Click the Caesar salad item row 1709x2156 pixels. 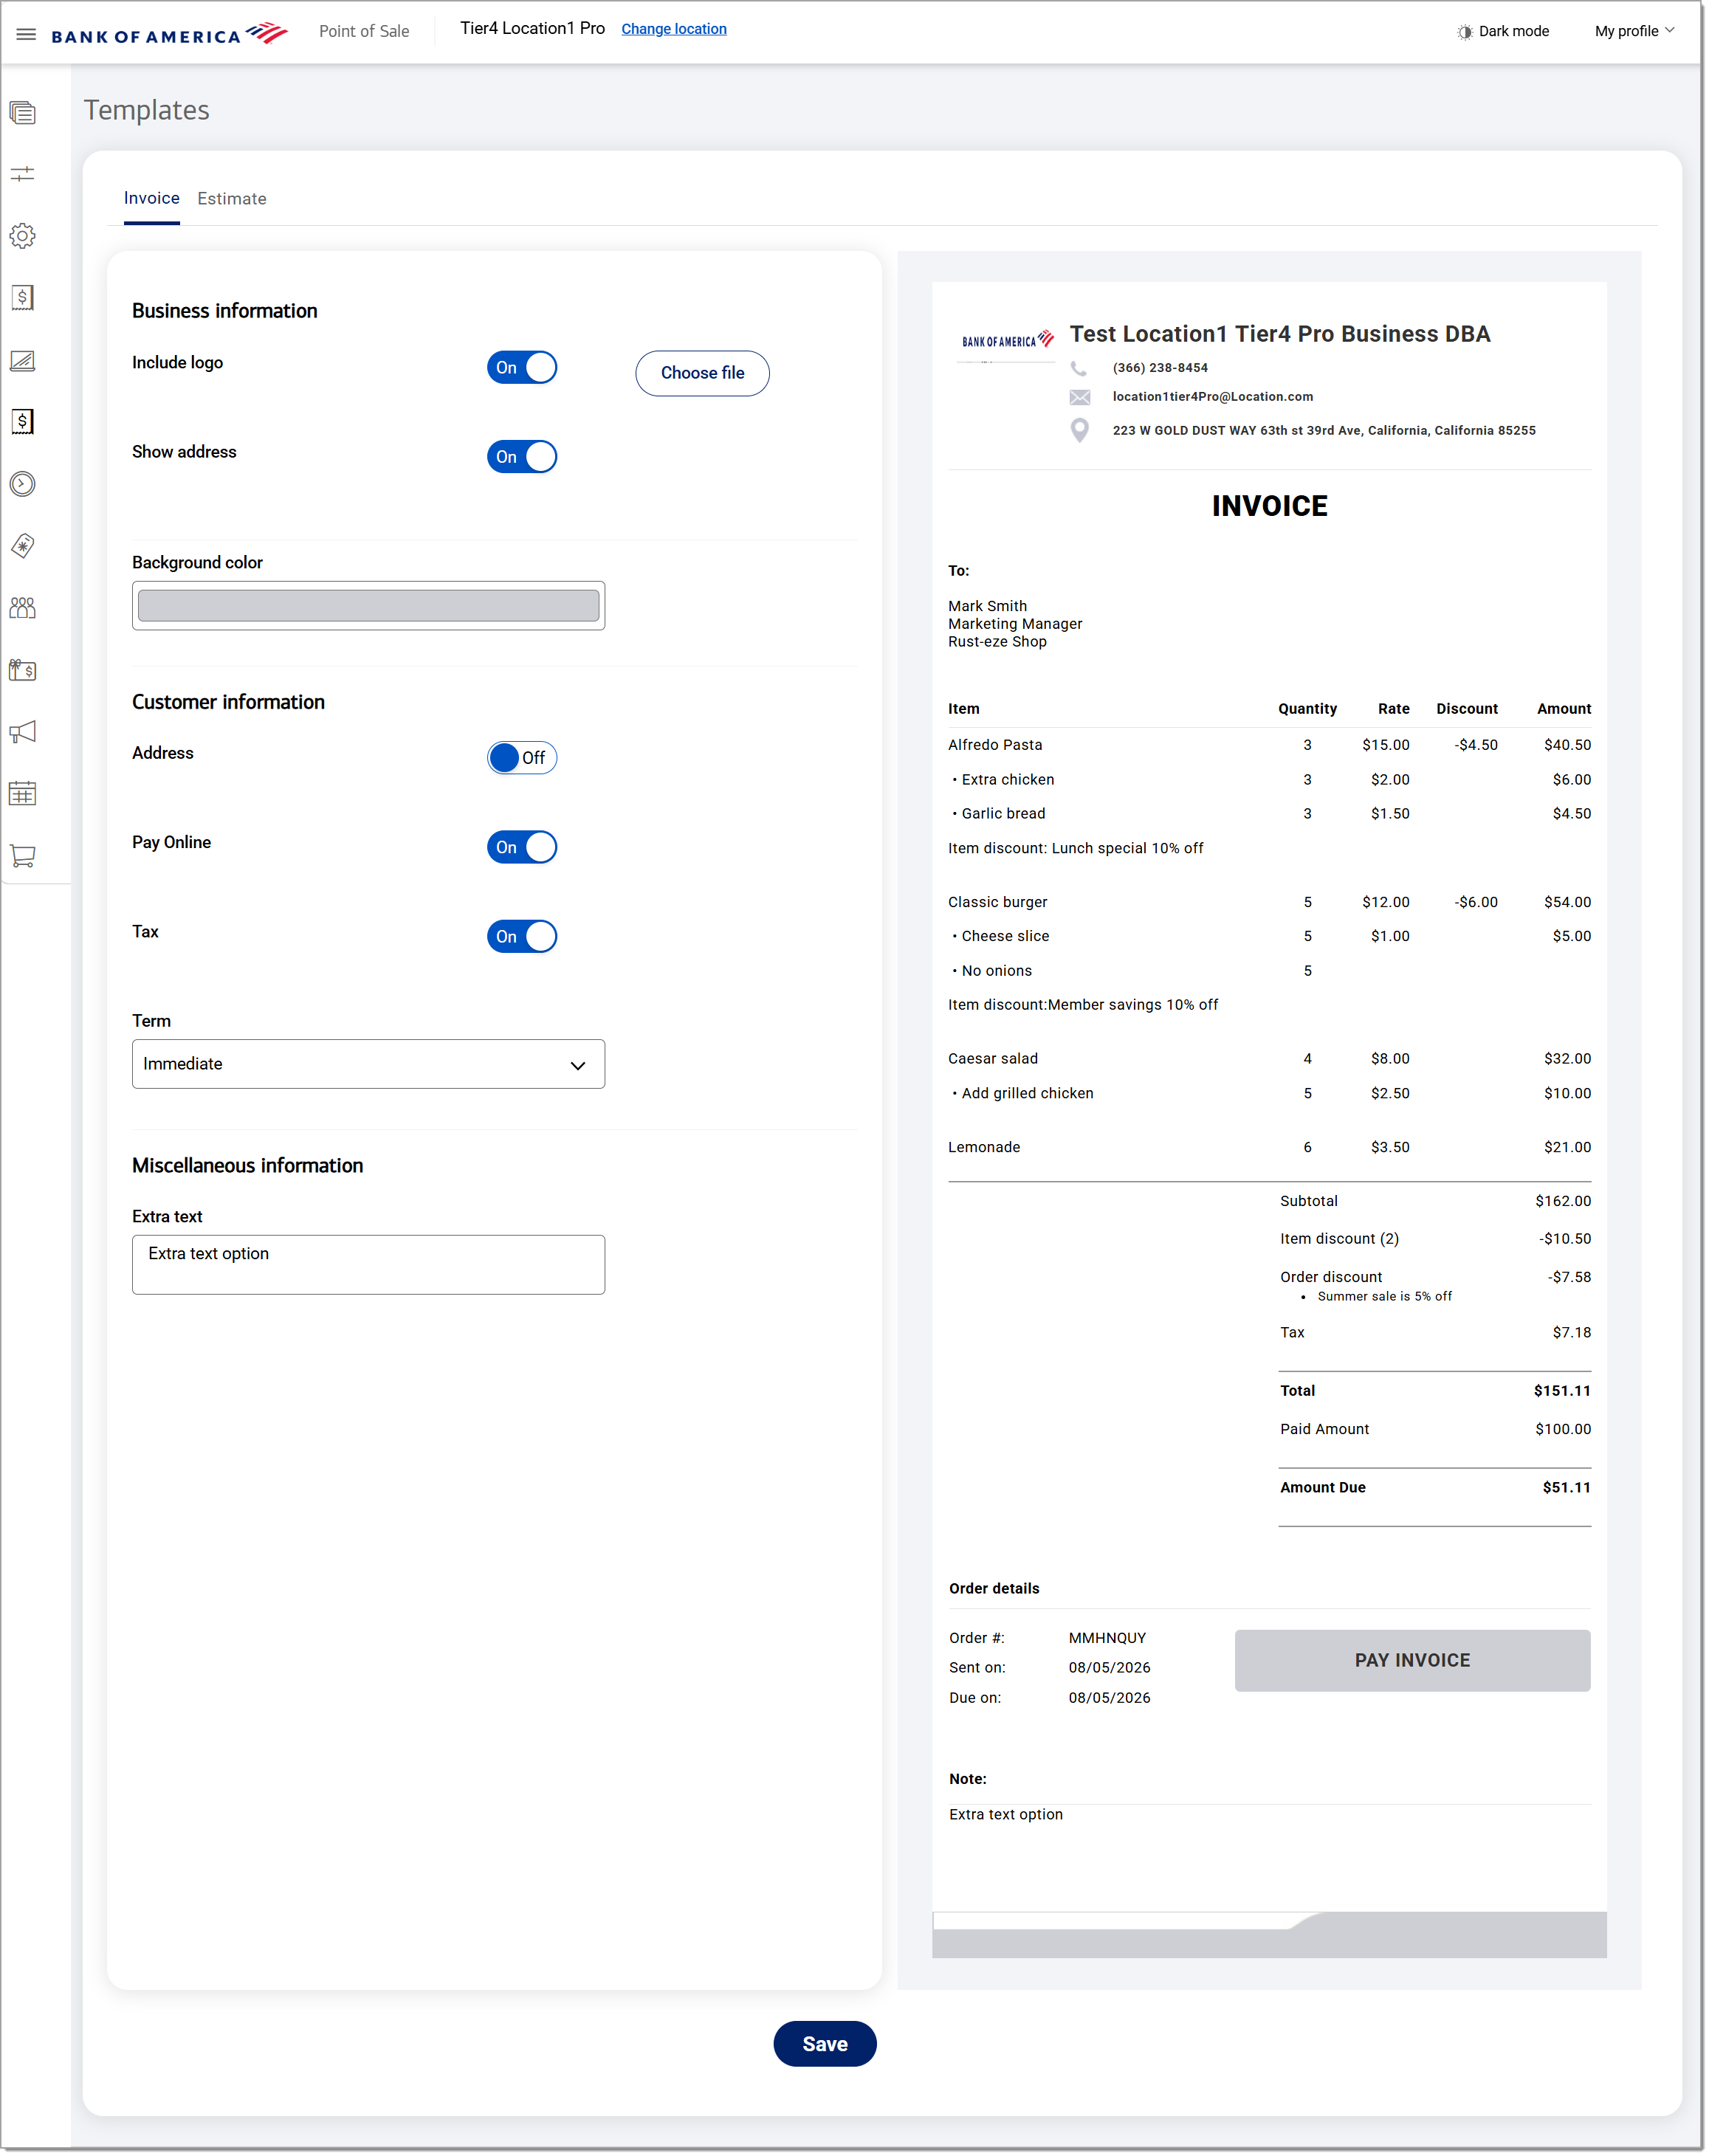tap(1269, 1059)
